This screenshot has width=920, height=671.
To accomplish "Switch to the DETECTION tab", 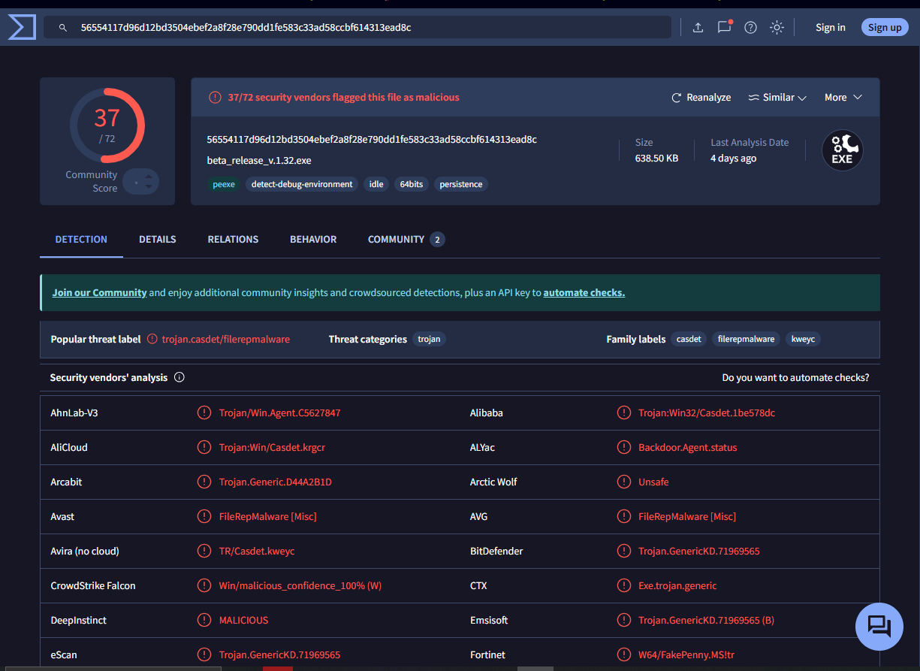I will coord(81,240).
